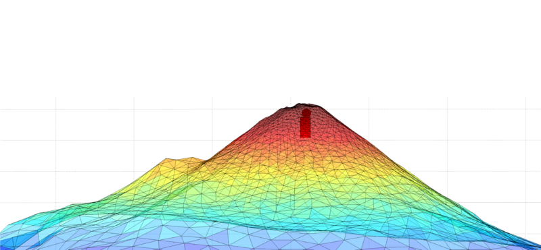
Task: Click the red sphere atop the marker
Action: pos(306,113)
